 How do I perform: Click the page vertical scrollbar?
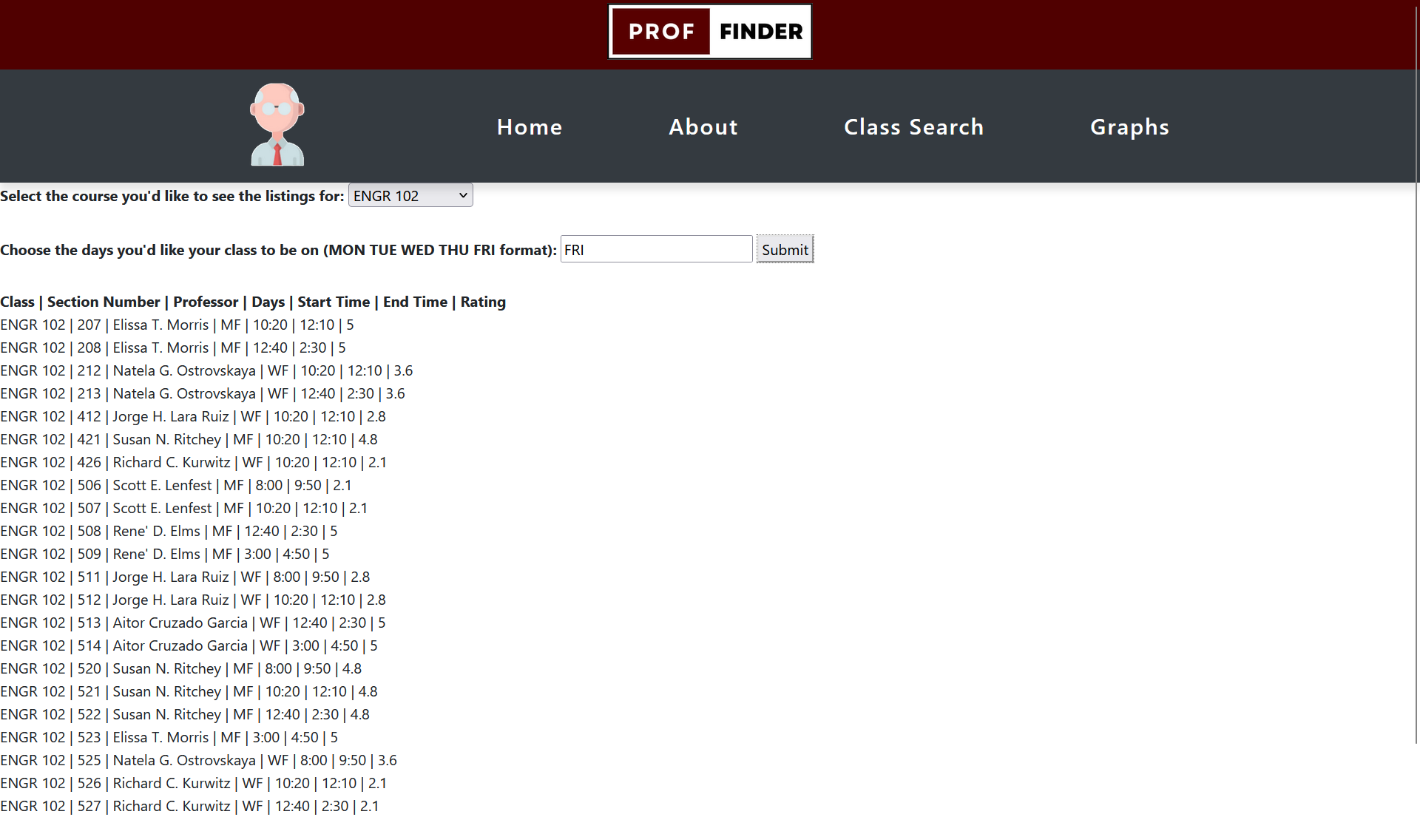(1416, 370)
